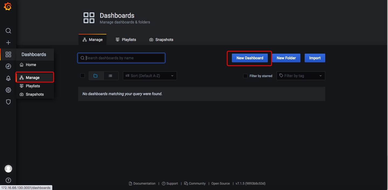
Task: Open the Open Source footer link
Action: [x=221, y=184]
